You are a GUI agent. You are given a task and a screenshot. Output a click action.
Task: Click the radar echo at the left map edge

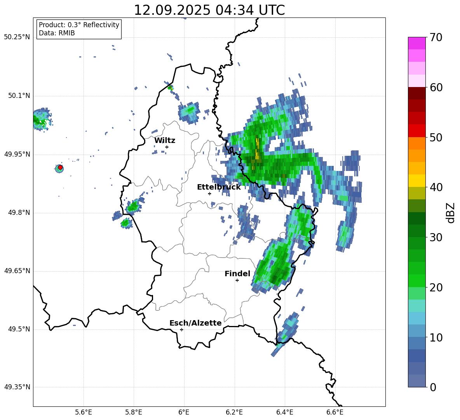[x=42, y=119]
